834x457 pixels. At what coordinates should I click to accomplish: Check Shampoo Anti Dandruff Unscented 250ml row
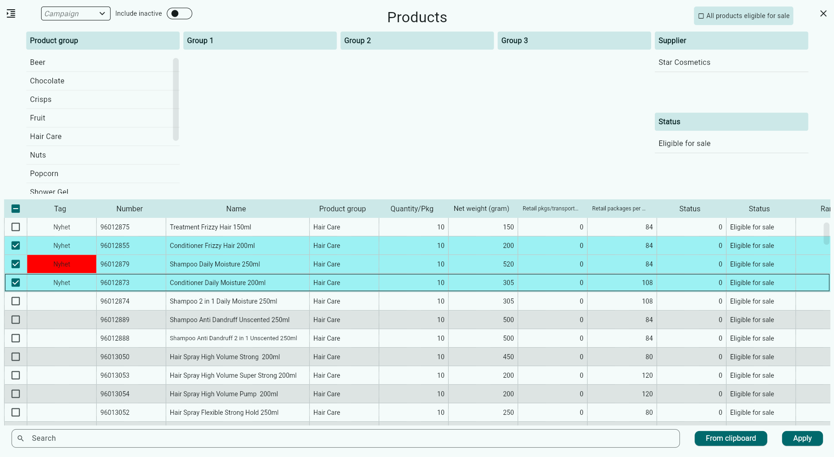pos(16,320)
